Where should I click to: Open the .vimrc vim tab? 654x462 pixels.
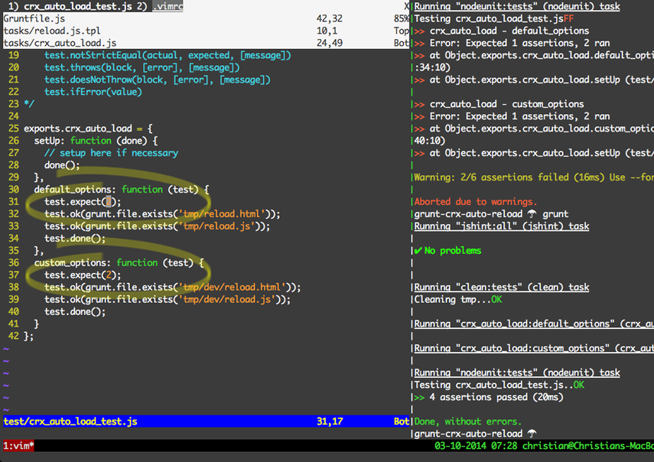(168, 6)
